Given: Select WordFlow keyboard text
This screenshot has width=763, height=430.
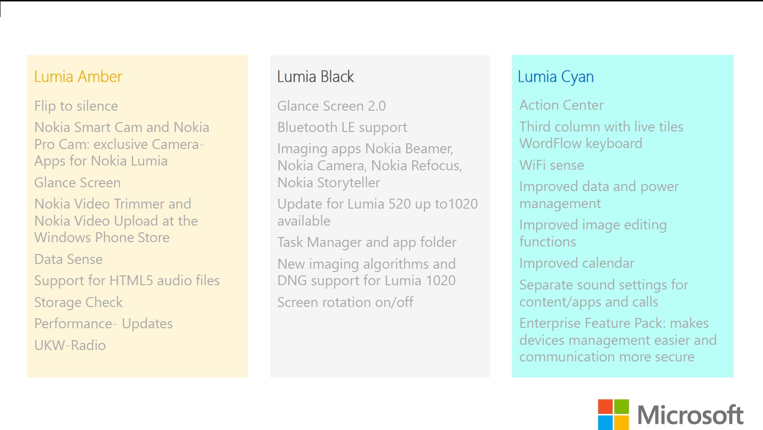Looking at the screenshot, I should tap(581, 143).
